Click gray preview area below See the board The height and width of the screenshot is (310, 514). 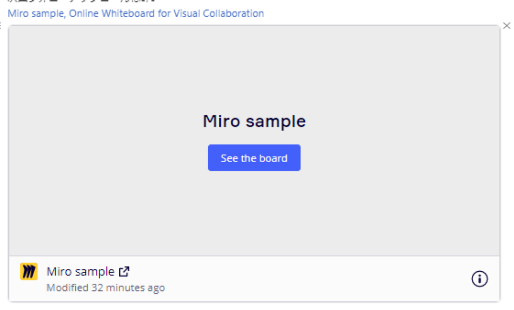pos(254,212)
